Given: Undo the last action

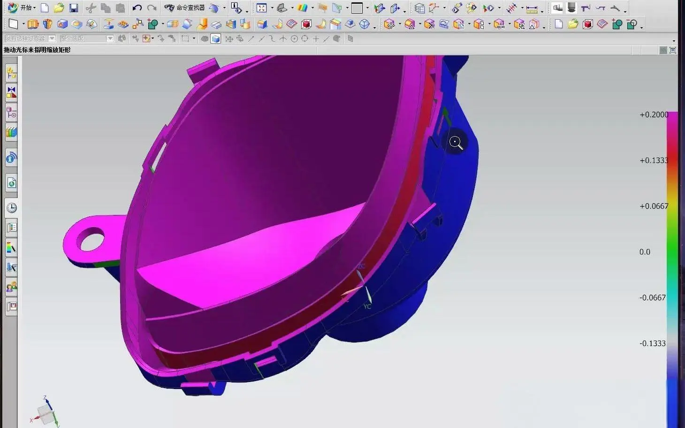Looking at the screenshot, I should click(x=137, y=8).
